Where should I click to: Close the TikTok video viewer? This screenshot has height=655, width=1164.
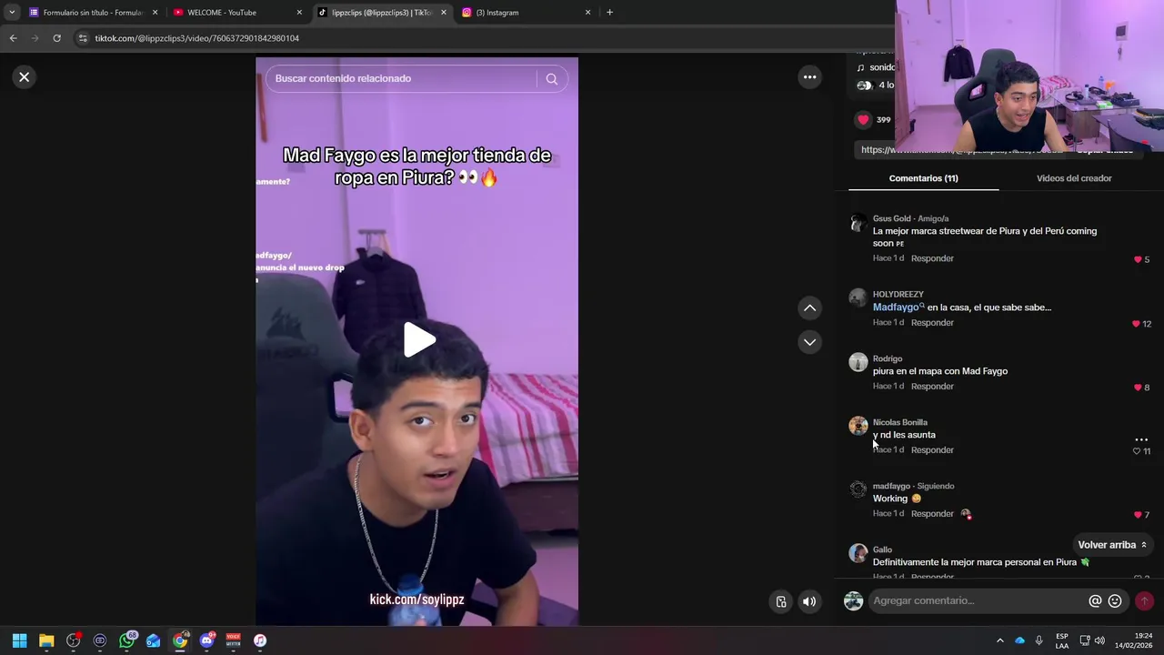coord(25,77)
